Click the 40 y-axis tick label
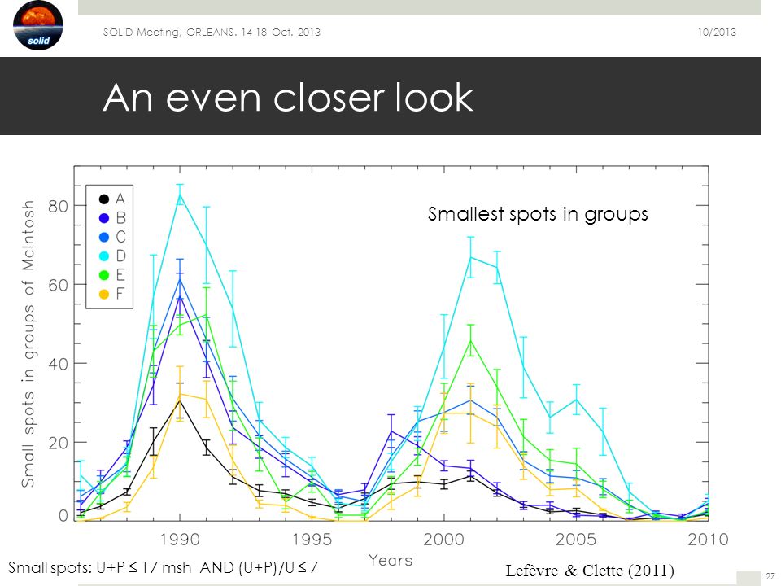The height and width of the screenshot is (586, 781). point(59,364)
